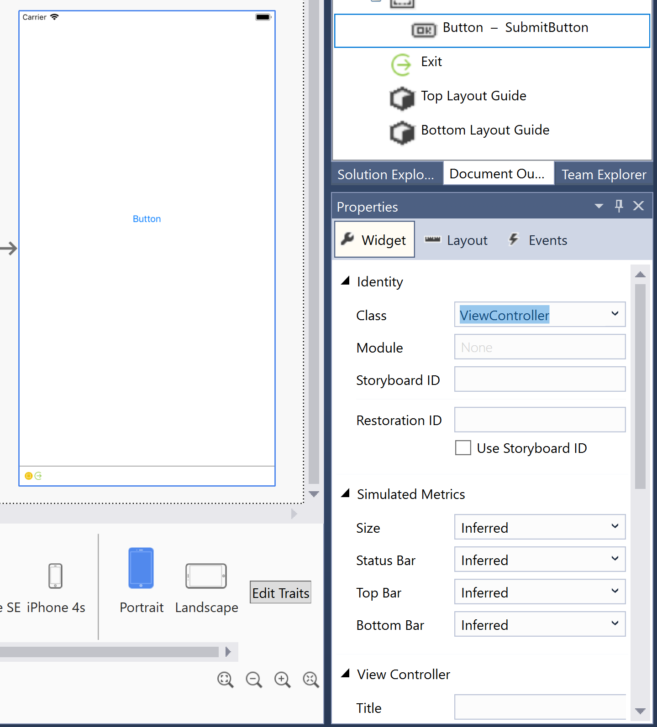
Task: Click the zoom to fit icon
Action: click(225, 680)
